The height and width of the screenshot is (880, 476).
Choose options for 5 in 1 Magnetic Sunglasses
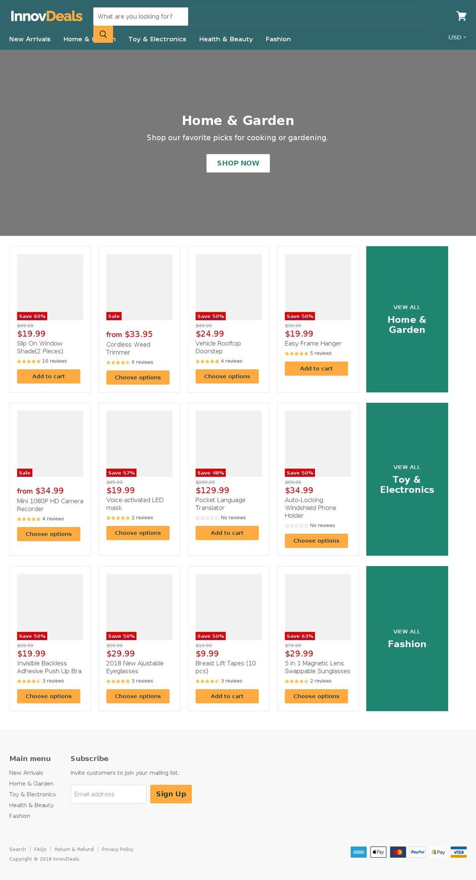click(316, 696)
